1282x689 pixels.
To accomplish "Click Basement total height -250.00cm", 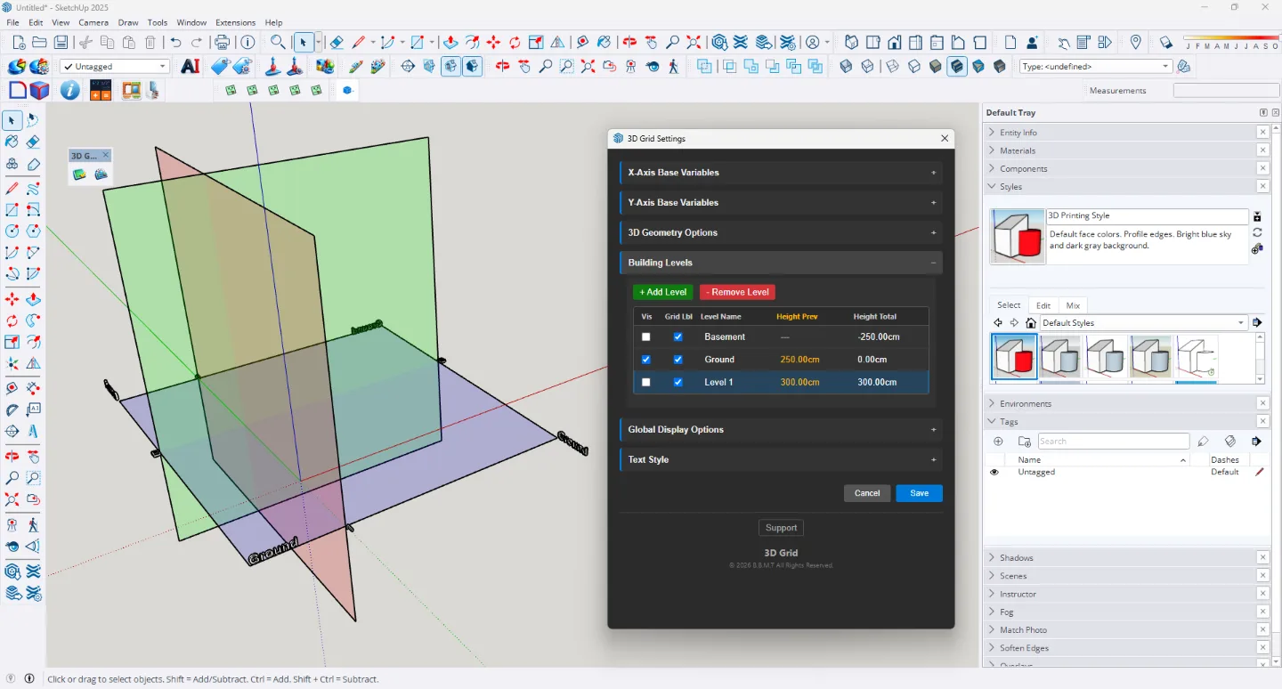I will (x=877, y=337).
